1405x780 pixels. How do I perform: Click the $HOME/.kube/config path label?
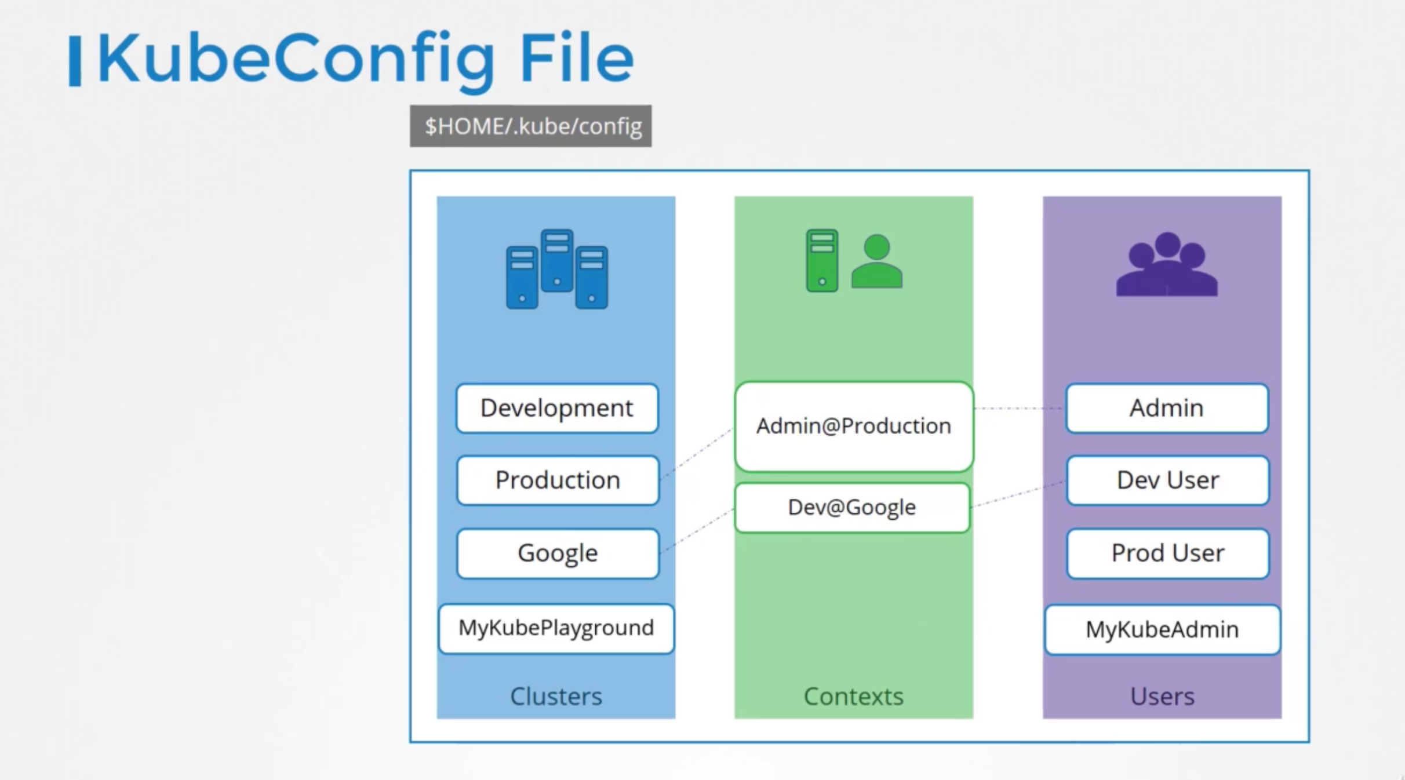pos(530,126)
